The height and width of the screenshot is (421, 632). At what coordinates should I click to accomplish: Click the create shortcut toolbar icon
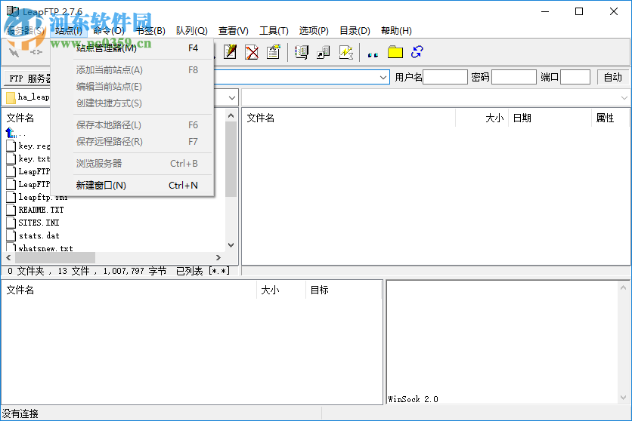(x=324, y=52)
